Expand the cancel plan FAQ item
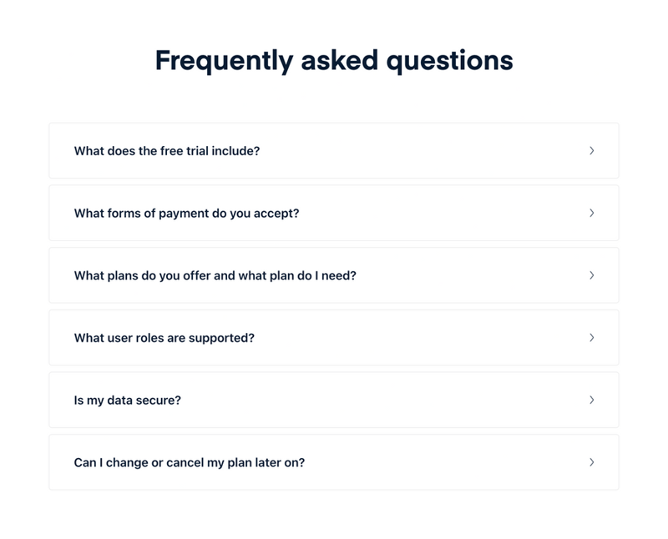The image size is (668, 539). (x=334, y=462)
